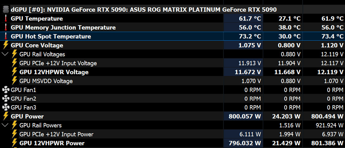
Task: Click the bolt icon beside GPU 12VHPWR Voltage
Action: click(x=14, y=72)
